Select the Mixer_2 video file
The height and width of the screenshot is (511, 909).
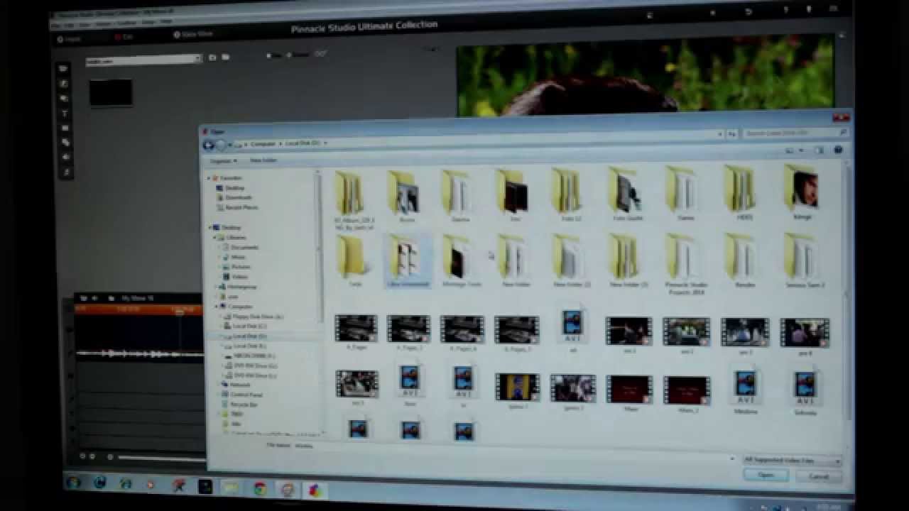pos(687,395)
